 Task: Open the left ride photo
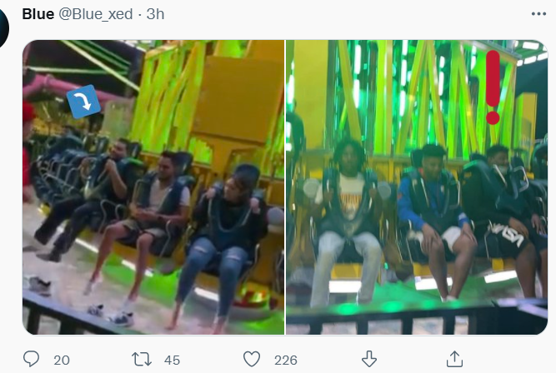(x=153, y=187)
